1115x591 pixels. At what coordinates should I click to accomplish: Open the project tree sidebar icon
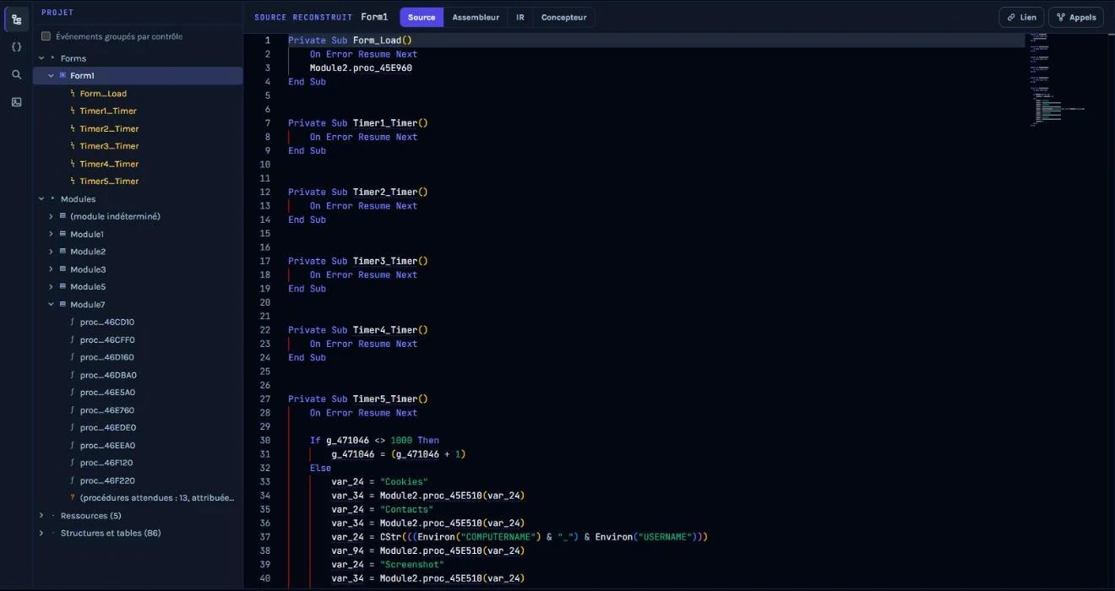[x=16, y=19]
